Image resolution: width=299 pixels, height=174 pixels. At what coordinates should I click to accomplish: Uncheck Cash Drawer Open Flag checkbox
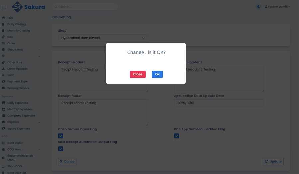coord(61,136)
